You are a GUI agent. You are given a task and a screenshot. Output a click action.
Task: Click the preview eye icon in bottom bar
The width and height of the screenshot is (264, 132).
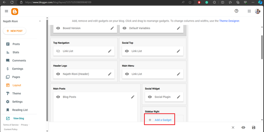(x=243, y=127)
